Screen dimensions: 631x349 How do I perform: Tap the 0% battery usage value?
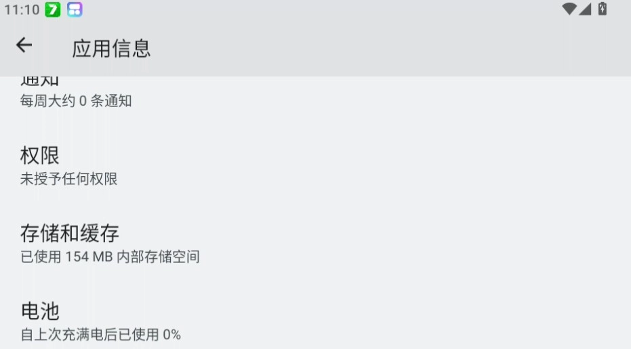point(171,334)
